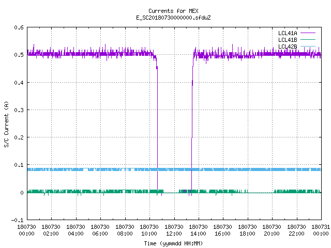Click the purple LCL41A rising edge near 13:25
This screenshot has width=331, height=248.
coord(192,127)
